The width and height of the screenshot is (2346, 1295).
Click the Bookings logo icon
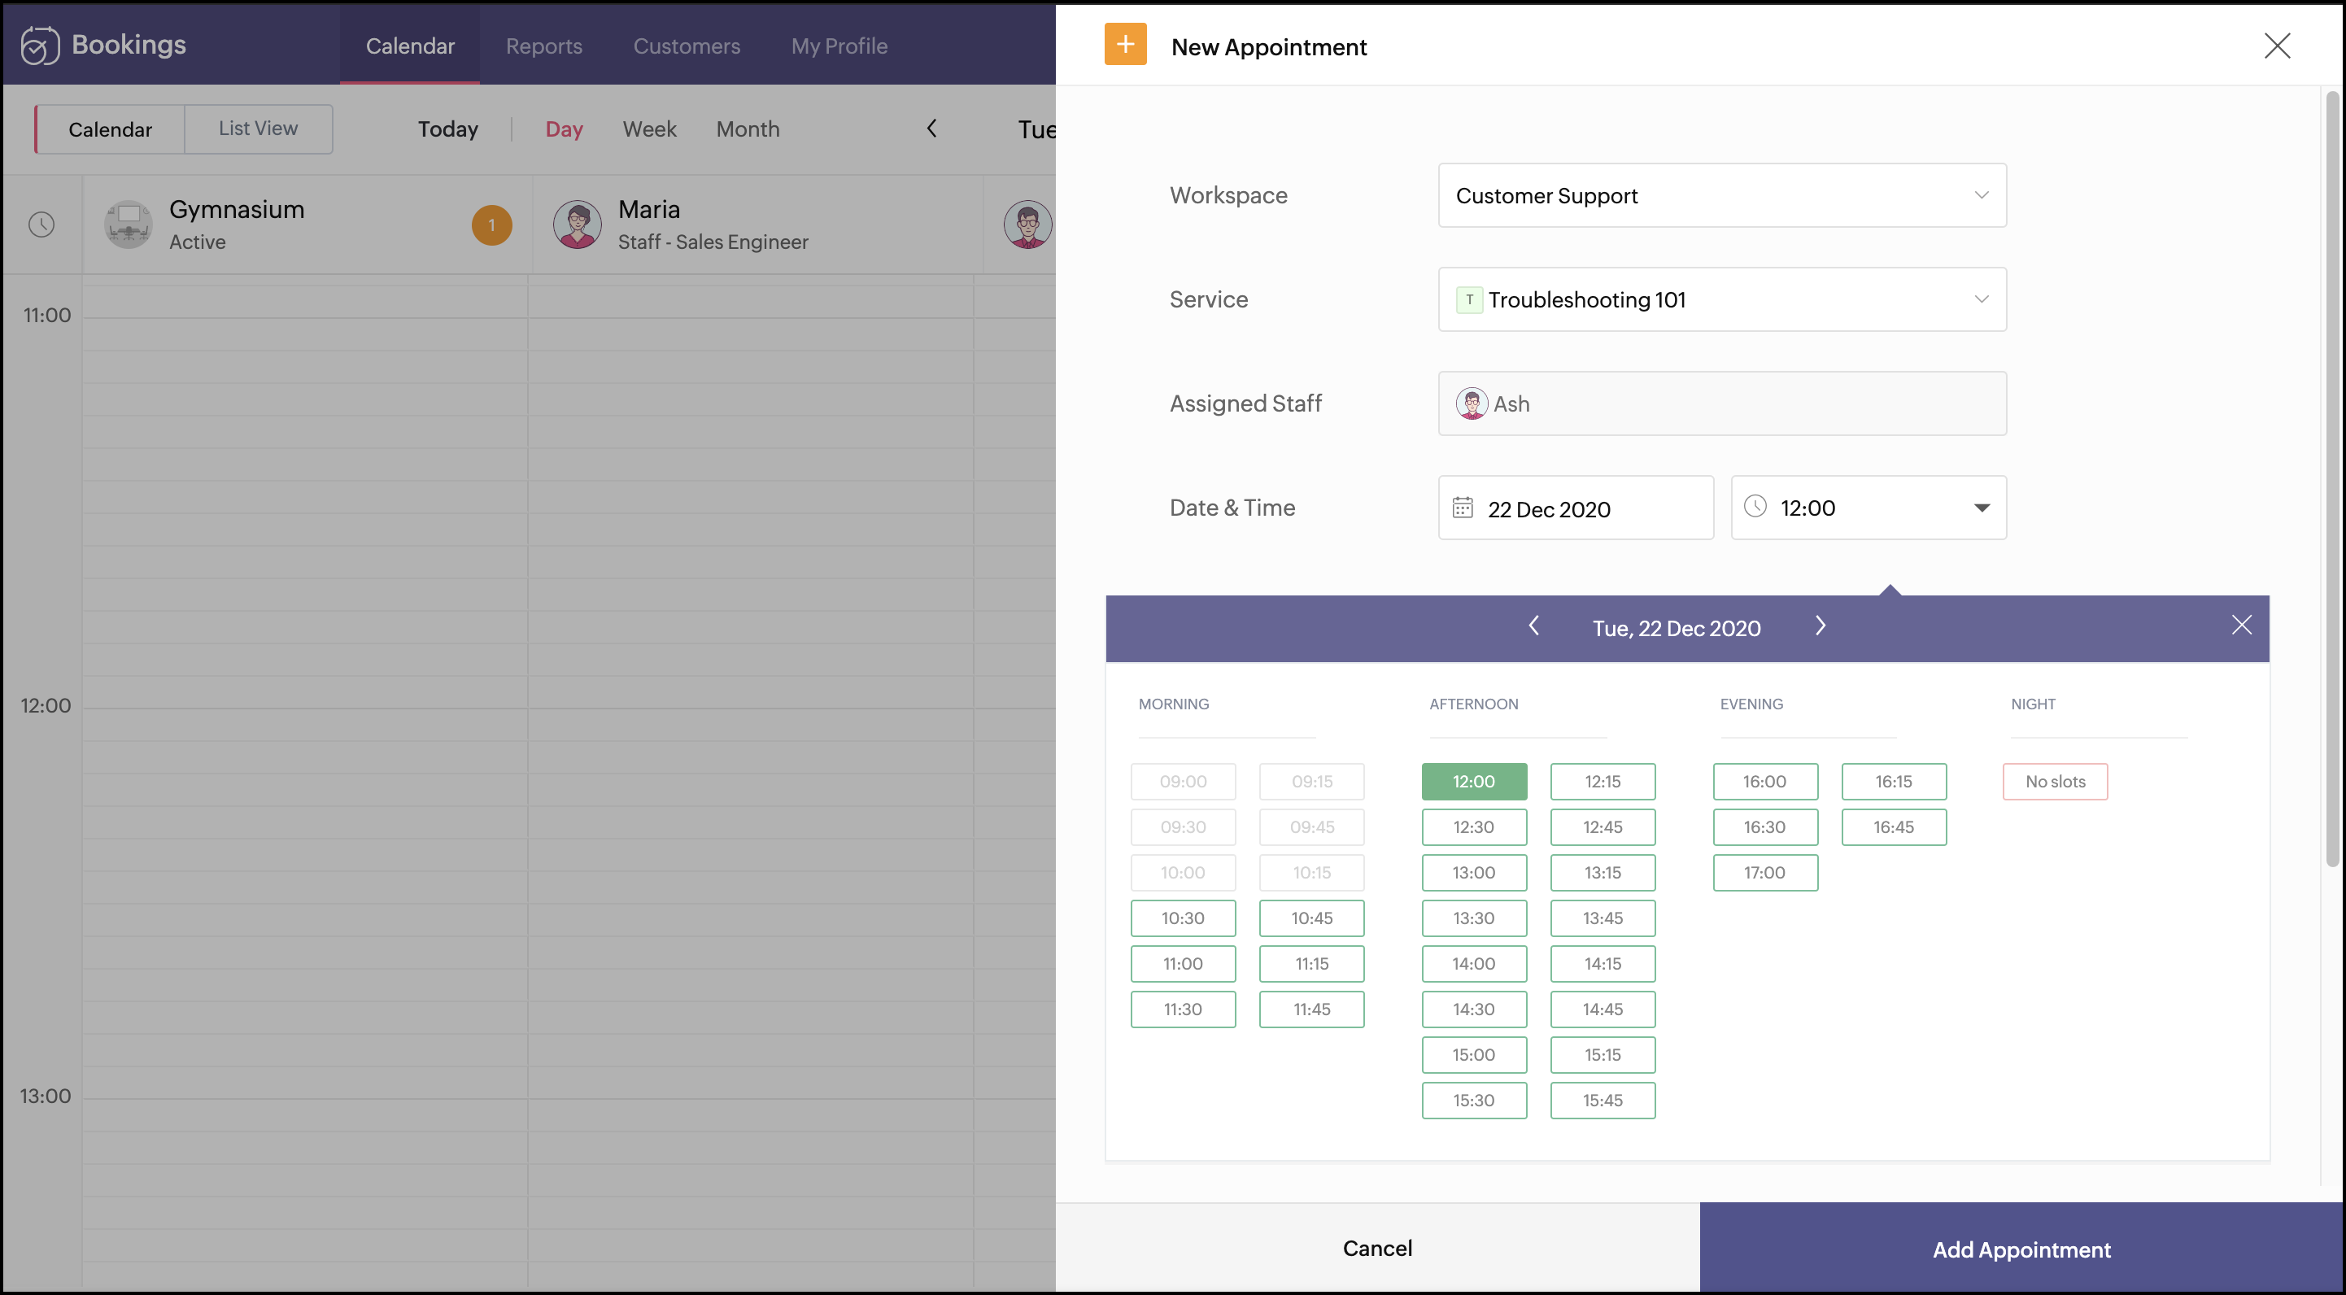pos(40,46)
